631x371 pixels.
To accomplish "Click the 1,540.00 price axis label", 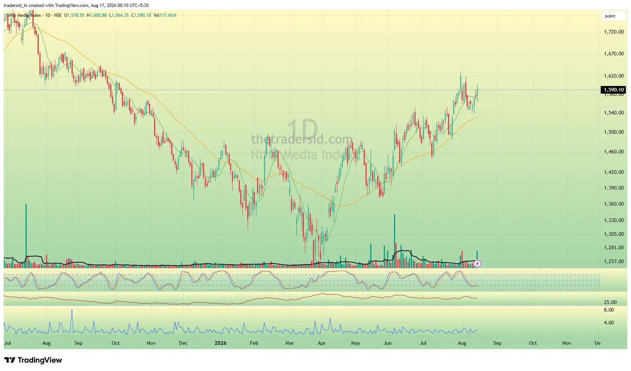I will click(x=614, y=113).
